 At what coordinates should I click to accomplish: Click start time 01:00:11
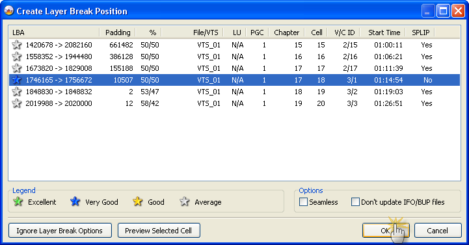tap(388, 45)
